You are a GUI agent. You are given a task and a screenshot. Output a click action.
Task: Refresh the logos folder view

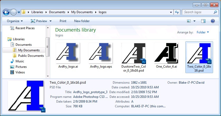tap(177, 12)
